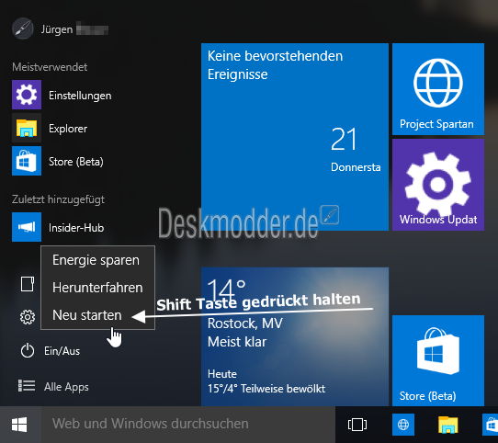This screenshot has height=443, width=498.
Task: Click the Explorer text label
Action: click(68, 129)
